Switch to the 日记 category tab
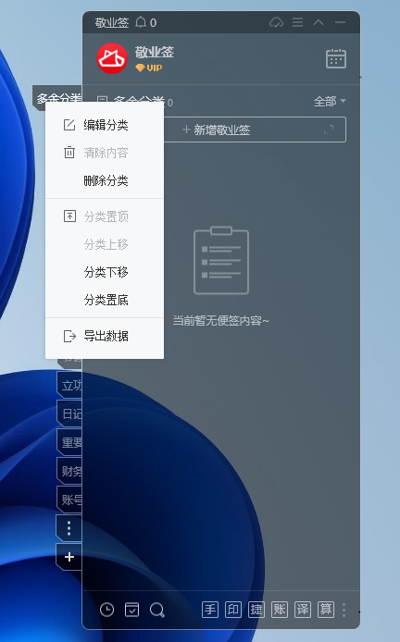 (69, 414)
